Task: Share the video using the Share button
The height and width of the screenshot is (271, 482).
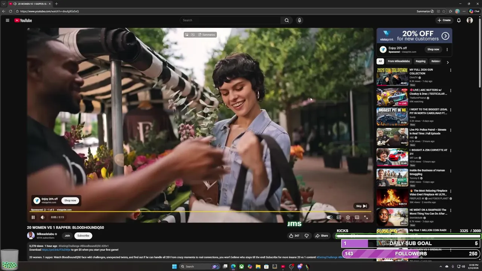Action: [322, 236]
